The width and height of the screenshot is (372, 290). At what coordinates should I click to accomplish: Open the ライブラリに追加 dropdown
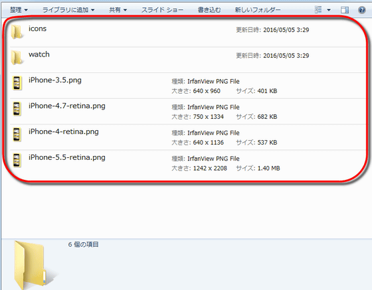pyautogui.click(x=68, y=10)
